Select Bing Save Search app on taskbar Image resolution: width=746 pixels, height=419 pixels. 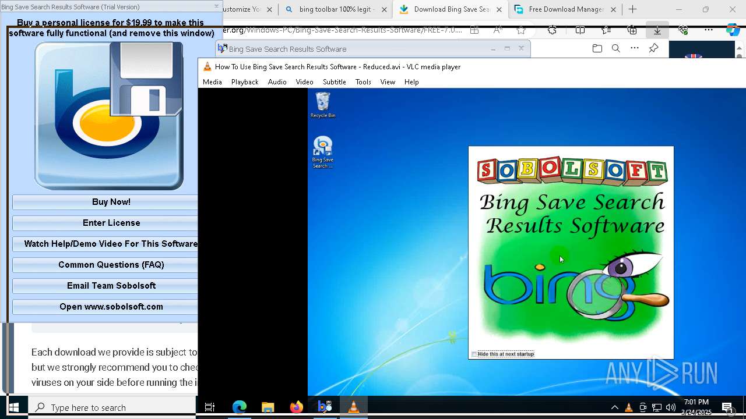(x=325, y=407)
